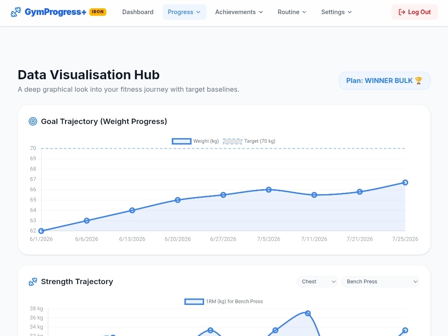This screenshot has width=448, height=336.
Task: Click the 38 kg y-axis label
Action: (x=36, y=309)
